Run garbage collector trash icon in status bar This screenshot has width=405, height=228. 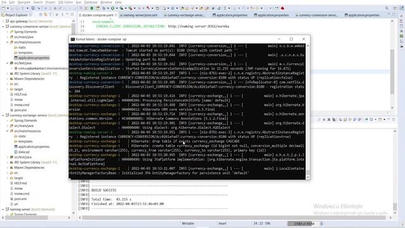click(x=321, y=224)
